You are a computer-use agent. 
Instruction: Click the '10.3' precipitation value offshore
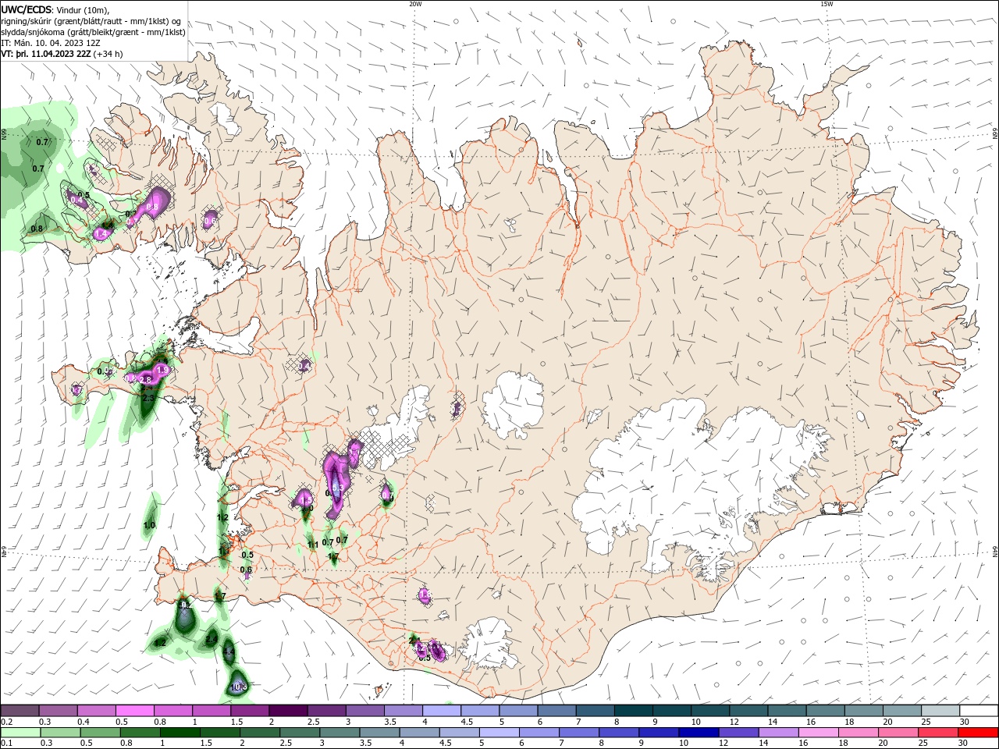coord(240,687)
